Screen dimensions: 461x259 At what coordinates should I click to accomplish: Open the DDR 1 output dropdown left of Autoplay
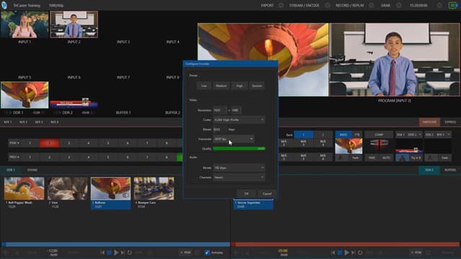click(x=186, y=253)
